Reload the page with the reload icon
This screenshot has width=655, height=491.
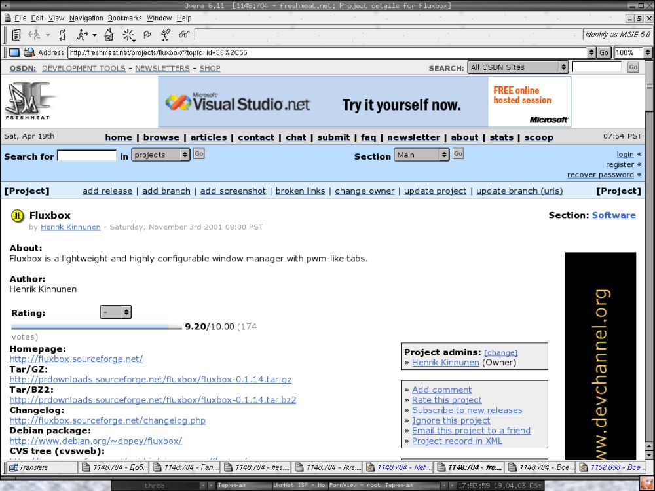coord(62,35)
